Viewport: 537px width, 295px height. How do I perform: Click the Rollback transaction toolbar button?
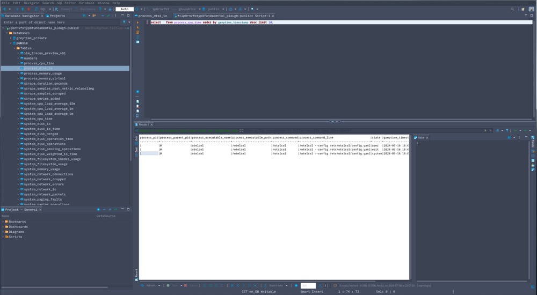click(87, 9)
